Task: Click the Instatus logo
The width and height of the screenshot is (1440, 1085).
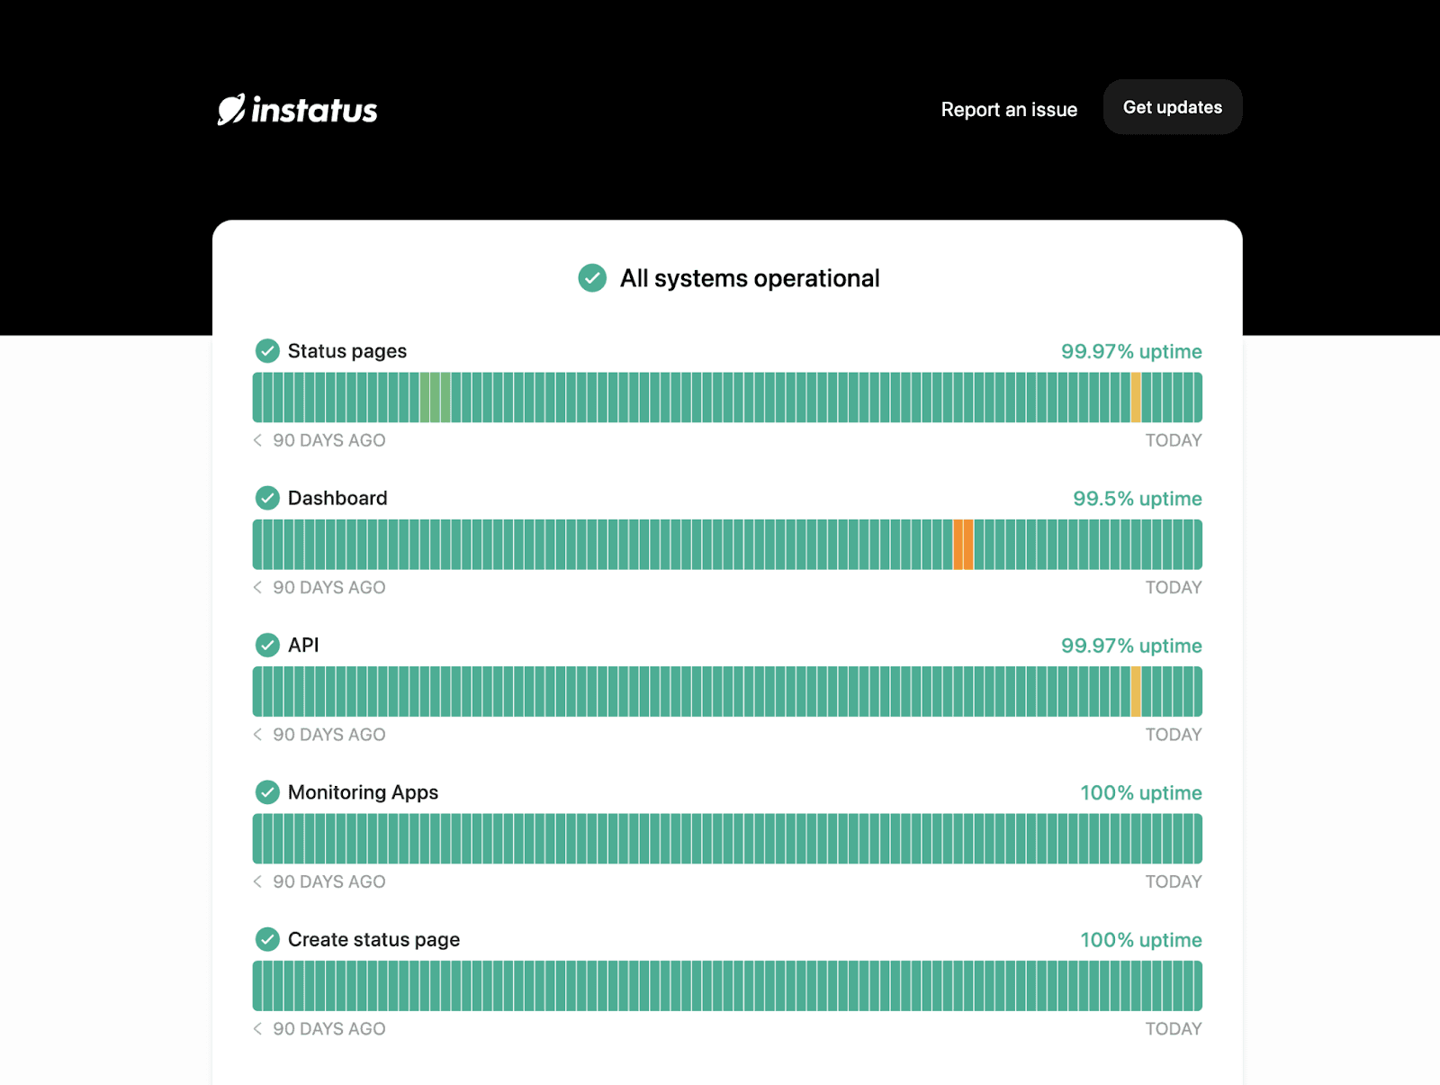Action: click(297, 109)
